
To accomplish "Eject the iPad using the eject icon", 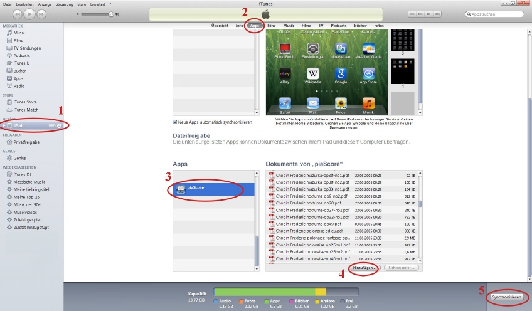I will [x=59, y=125].
